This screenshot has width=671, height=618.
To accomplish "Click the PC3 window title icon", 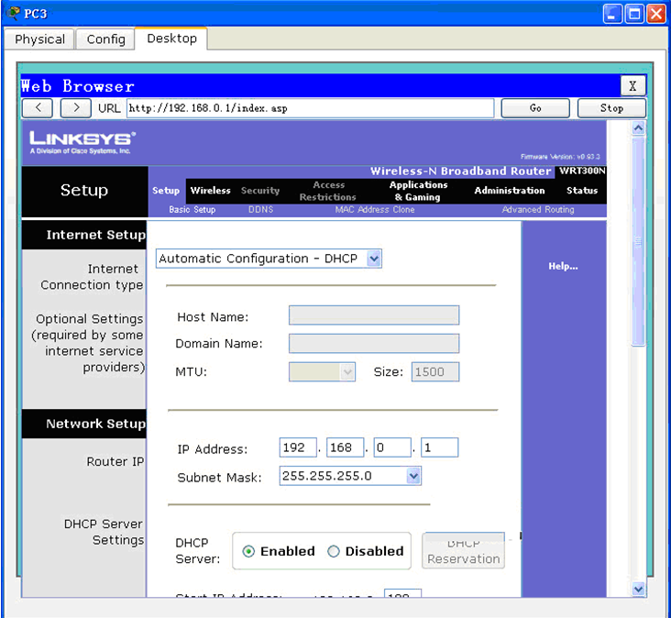I will [x=13, y=13].
